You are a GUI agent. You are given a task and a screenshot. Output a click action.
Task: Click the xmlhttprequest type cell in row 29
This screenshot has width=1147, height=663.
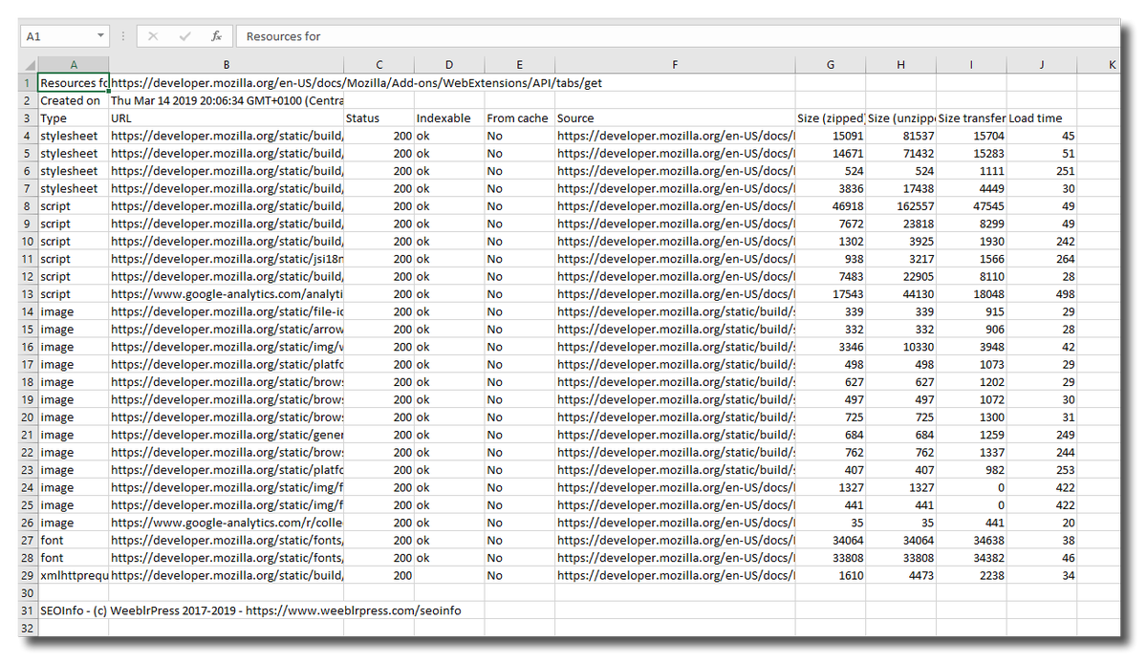coord(74,575)
